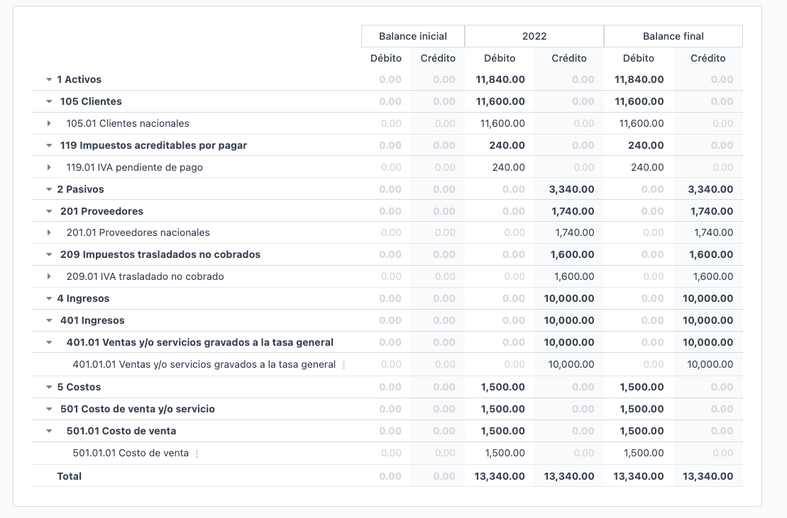The height and width of the screenshot is (518, 787).
Task: Collapse the 5 Costos section
Action: click(x=49, y=388)
